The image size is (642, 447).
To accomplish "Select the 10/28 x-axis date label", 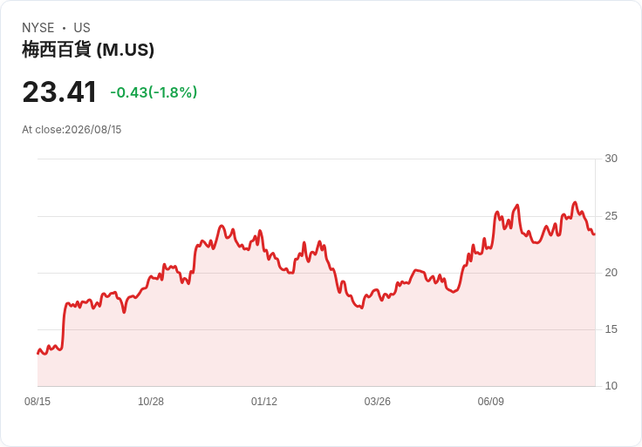I will 151,402.
